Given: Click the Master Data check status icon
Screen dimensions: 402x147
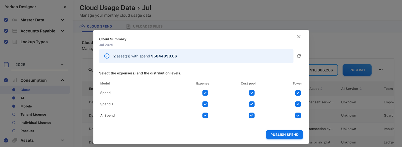Looking at the screenshot, I should [6, 20].
